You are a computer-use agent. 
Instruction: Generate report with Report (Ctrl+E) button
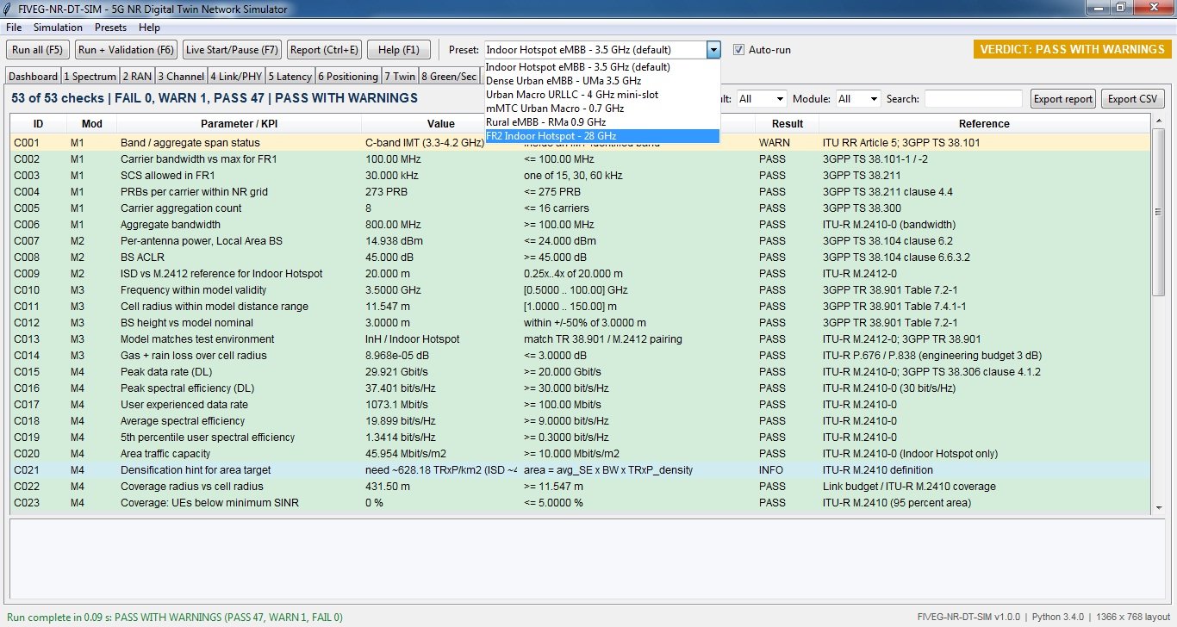tap(323, 50)
